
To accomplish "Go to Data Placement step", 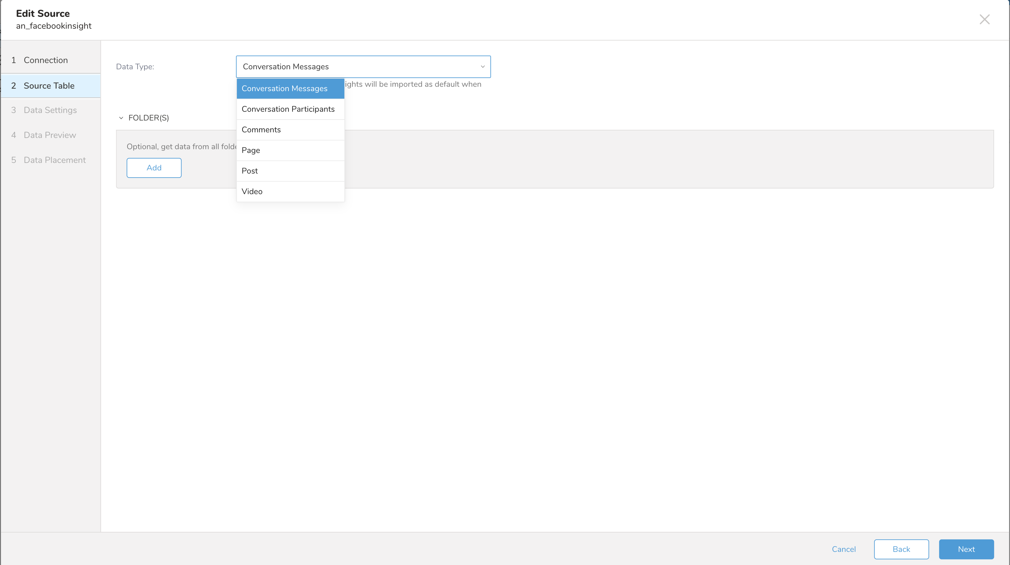I will click(x=54, y=160).
